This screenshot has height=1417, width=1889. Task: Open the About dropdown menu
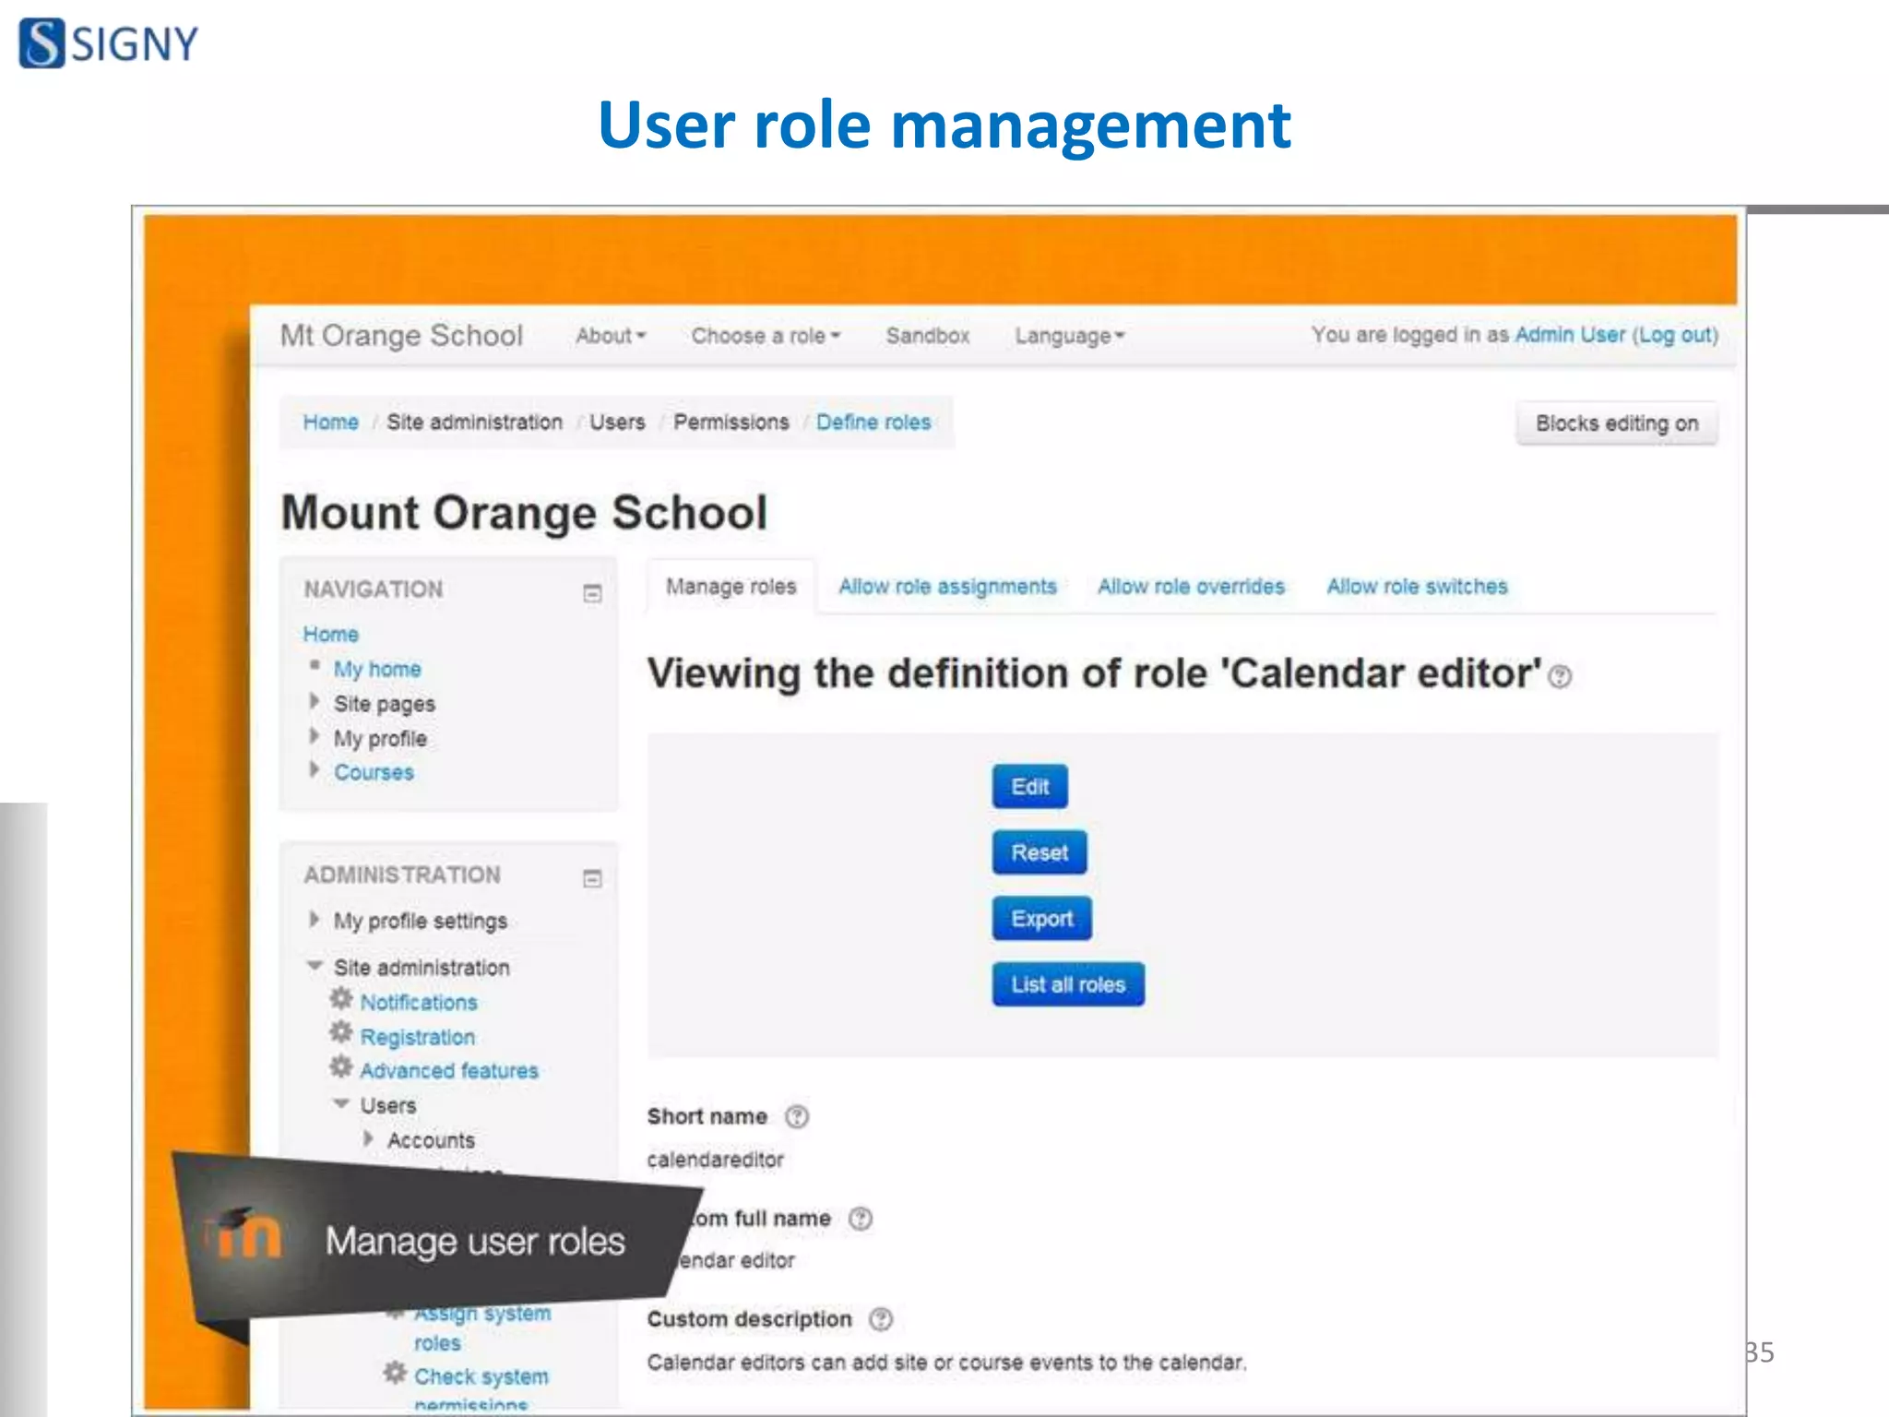tap(611, 336)
